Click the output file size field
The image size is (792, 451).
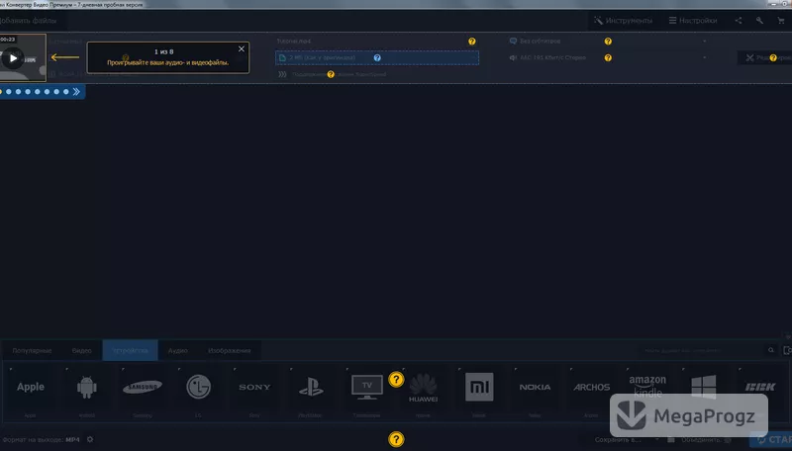(377, 58)
